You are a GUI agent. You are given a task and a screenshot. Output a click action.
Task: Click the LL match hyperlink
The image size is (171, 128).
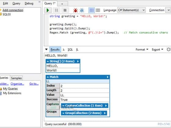[48, 81]
